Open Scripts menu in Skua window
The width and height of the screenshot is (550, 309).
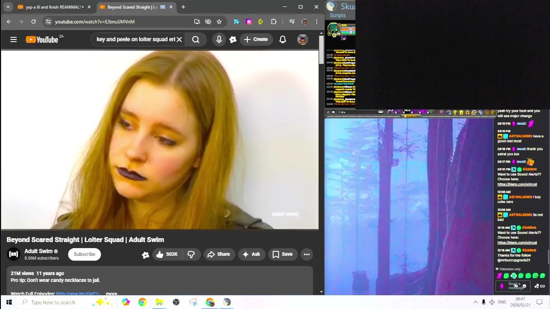coord(337,15)
